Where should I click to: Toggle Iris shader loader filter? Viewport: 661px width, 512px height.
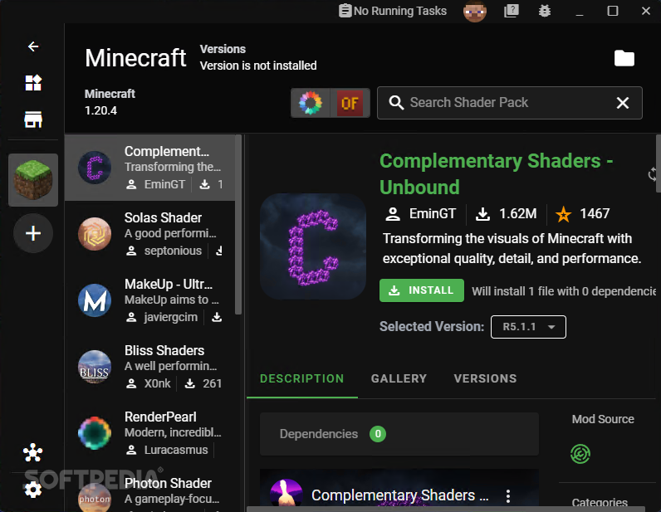[x=311, y=103]
